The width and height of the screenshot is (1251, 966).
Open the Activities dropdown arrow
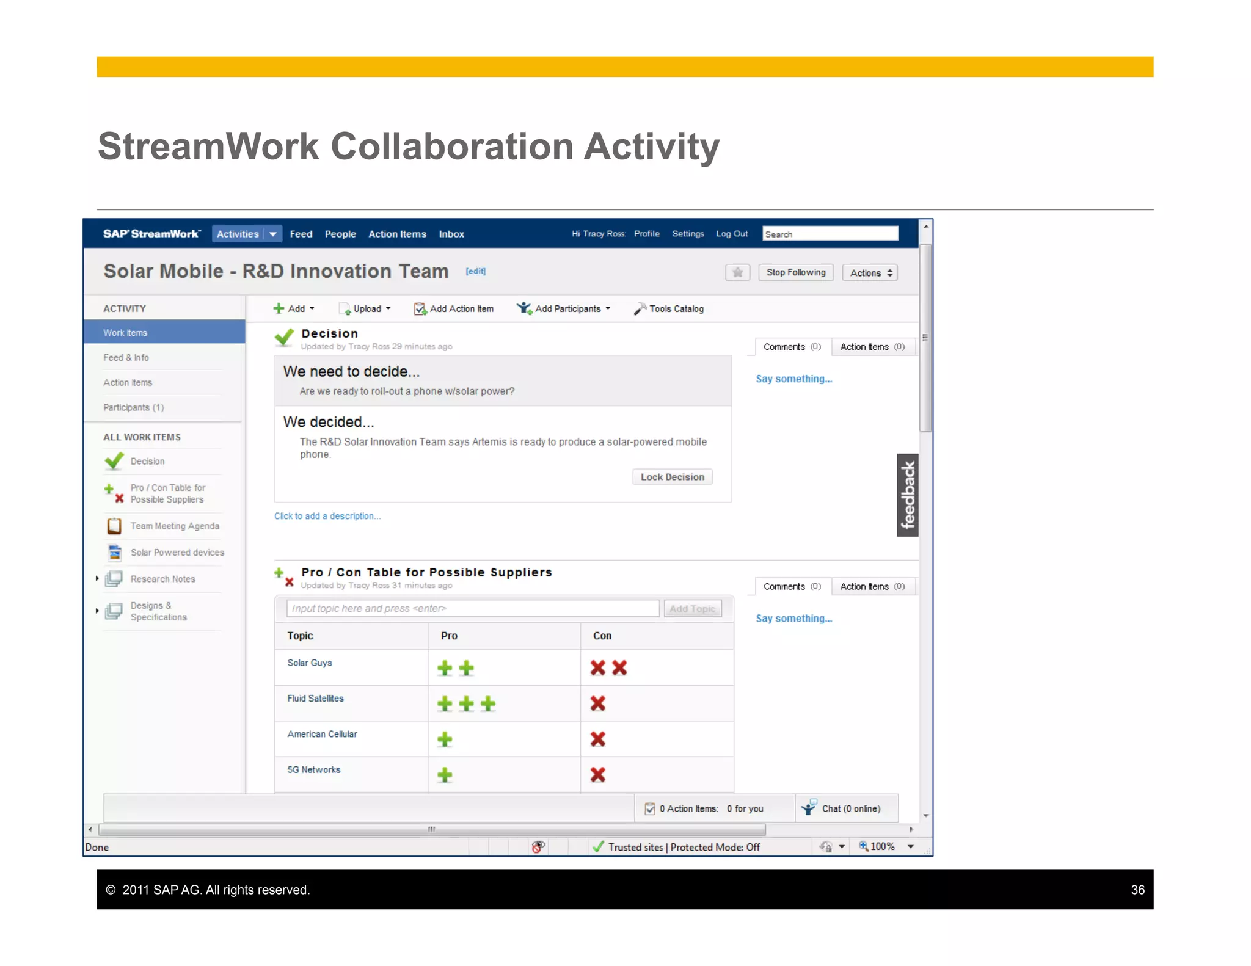click(x=273, y=234)
